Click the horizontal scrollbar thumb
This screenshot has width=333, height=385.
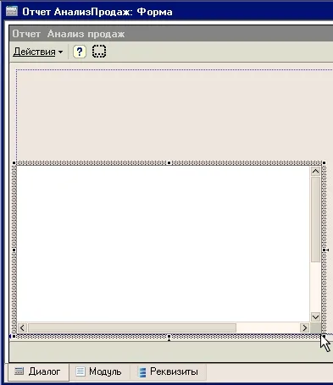[132, 327]
